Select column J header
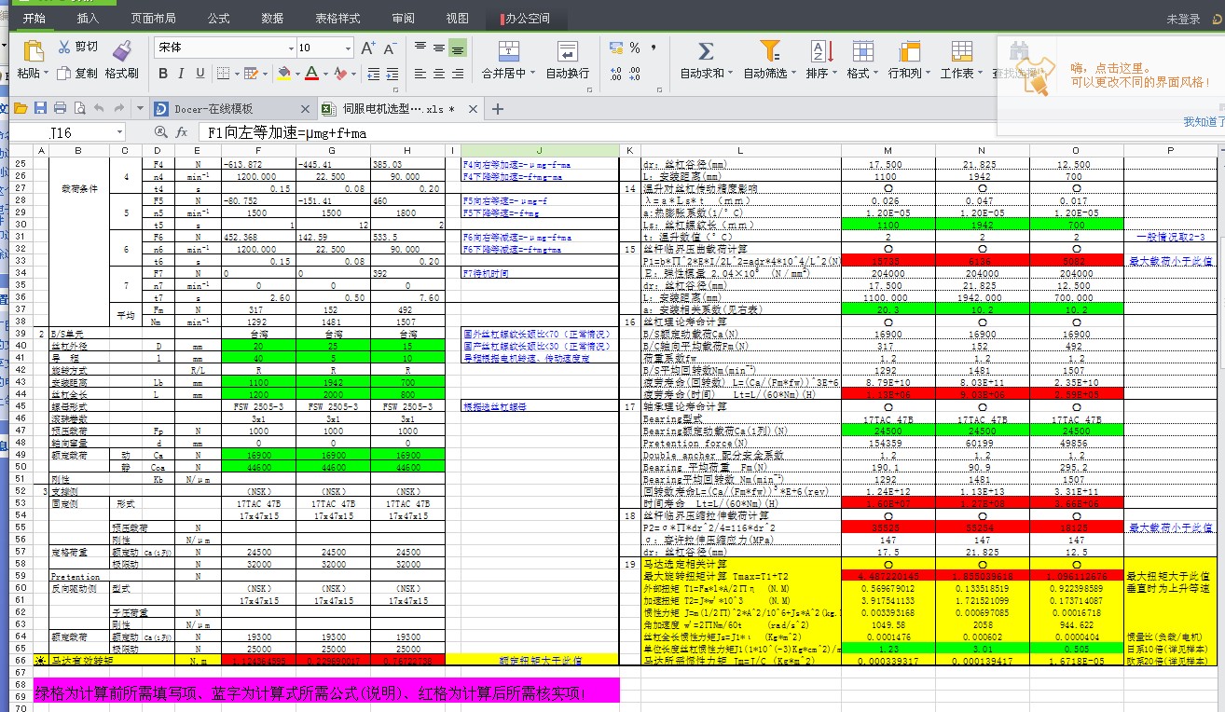This screenshot has width=1225, height=712. click(x=540, y=150)
